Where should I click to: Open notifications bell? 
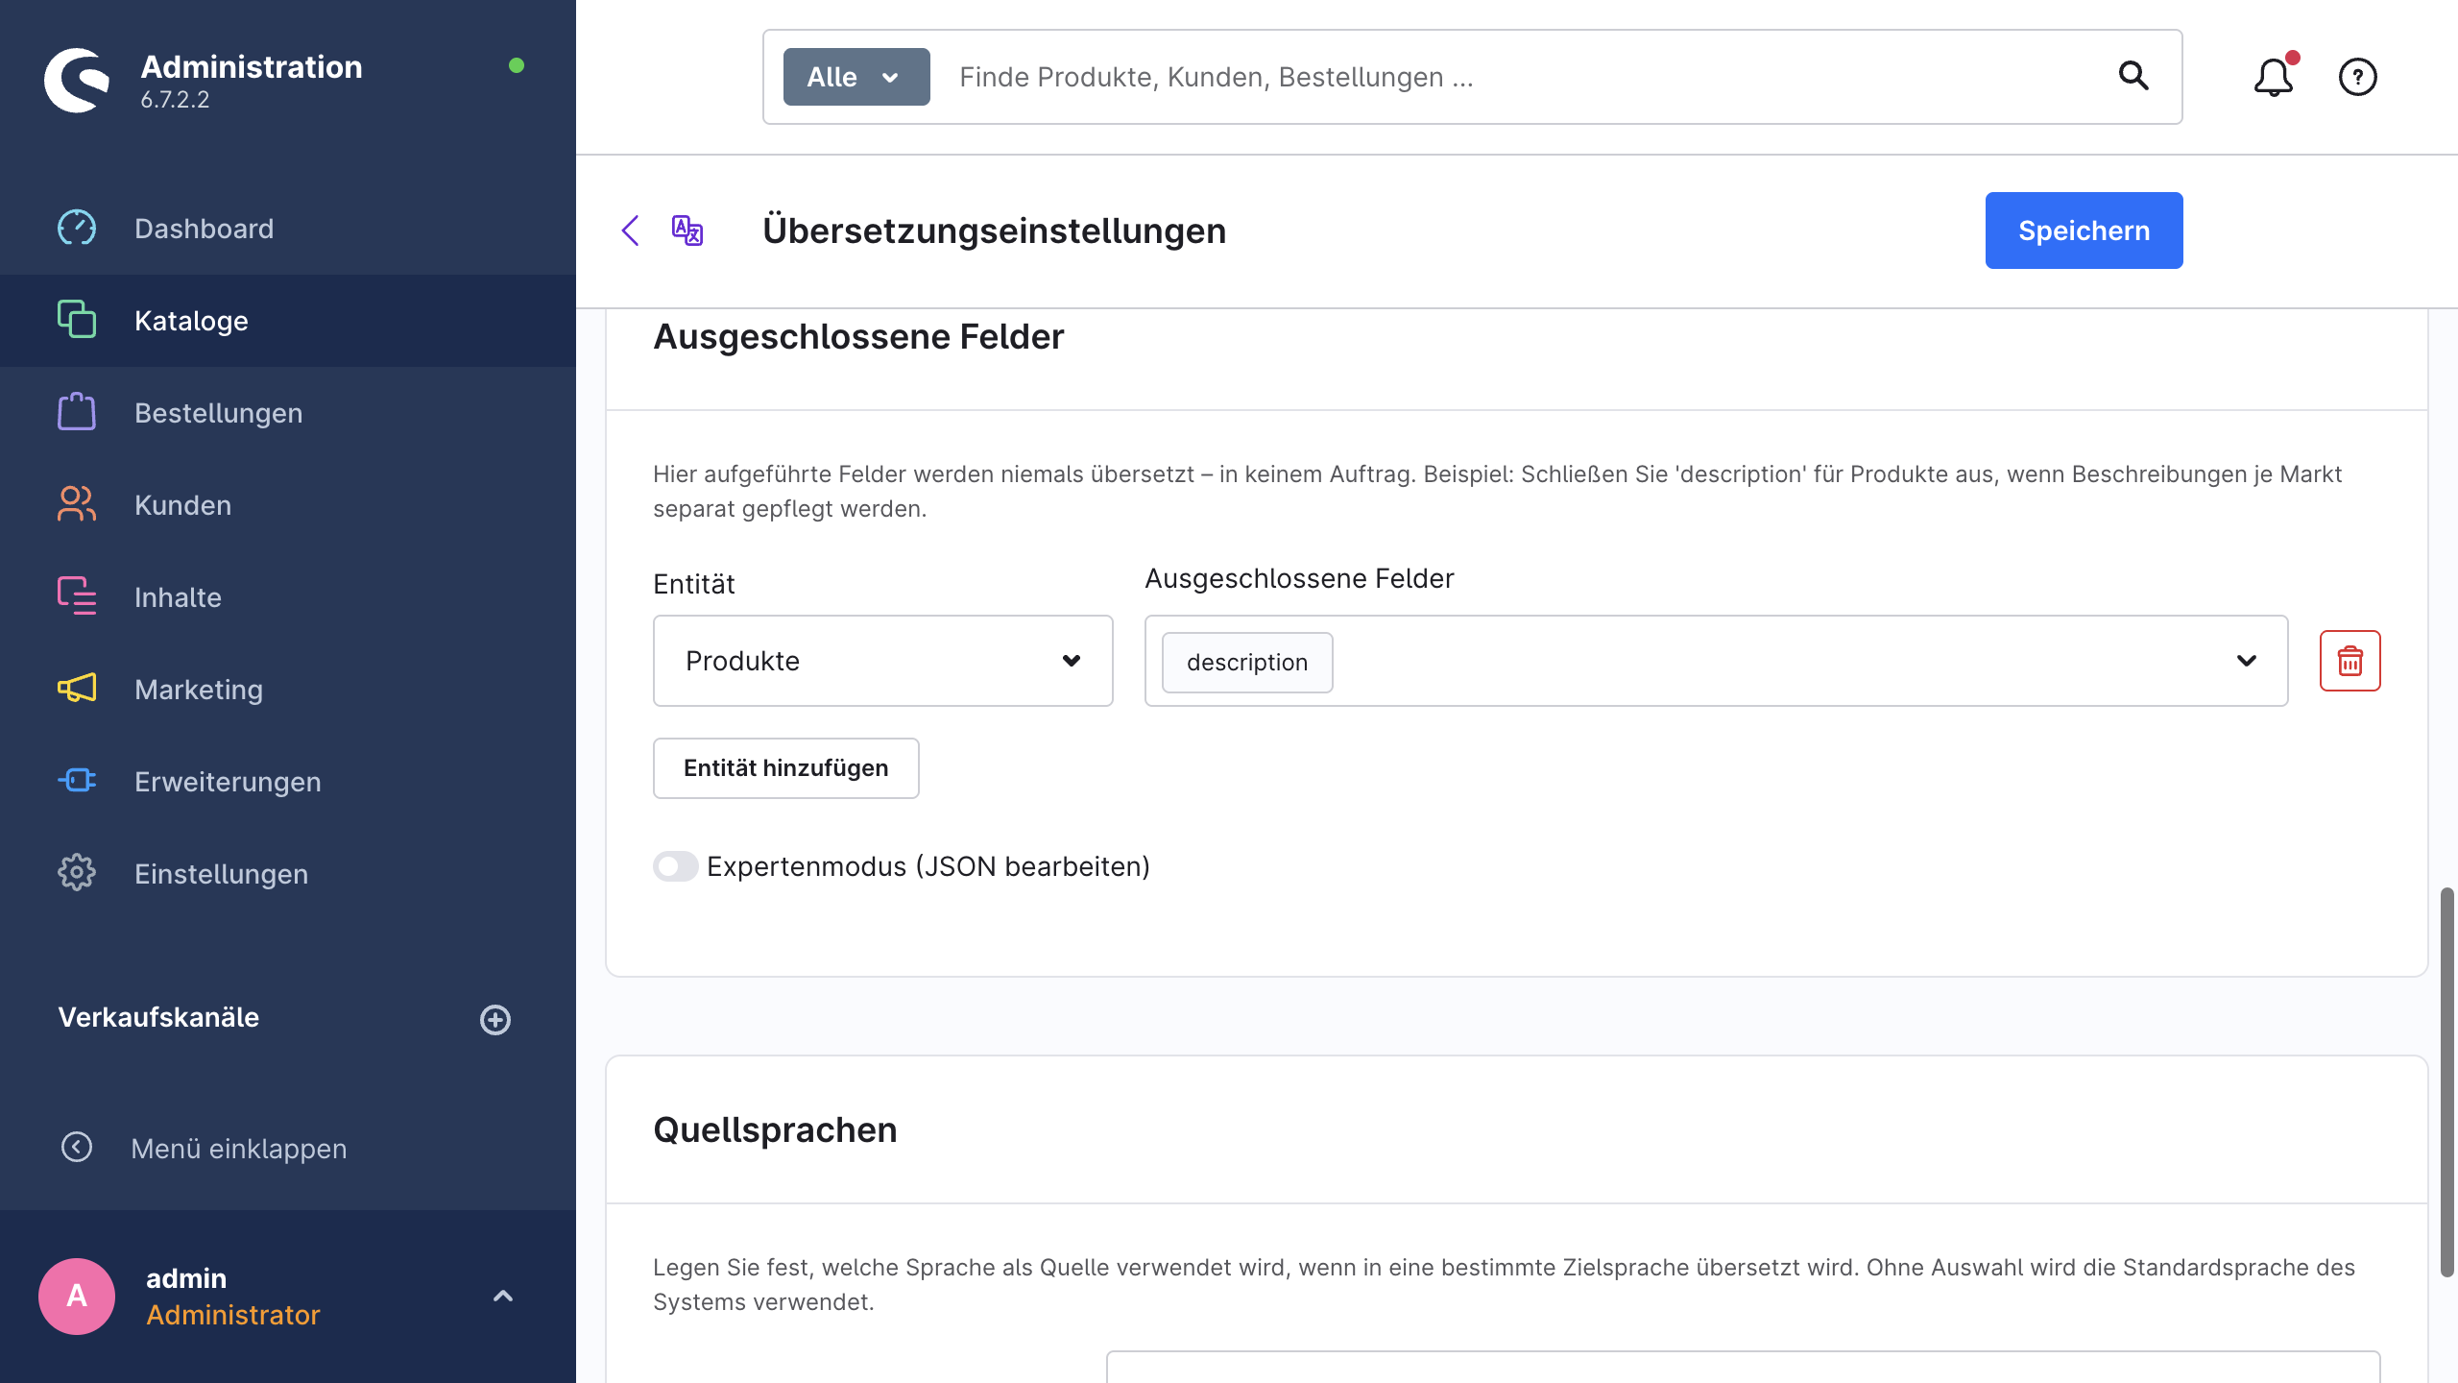tap(2274, 77)
